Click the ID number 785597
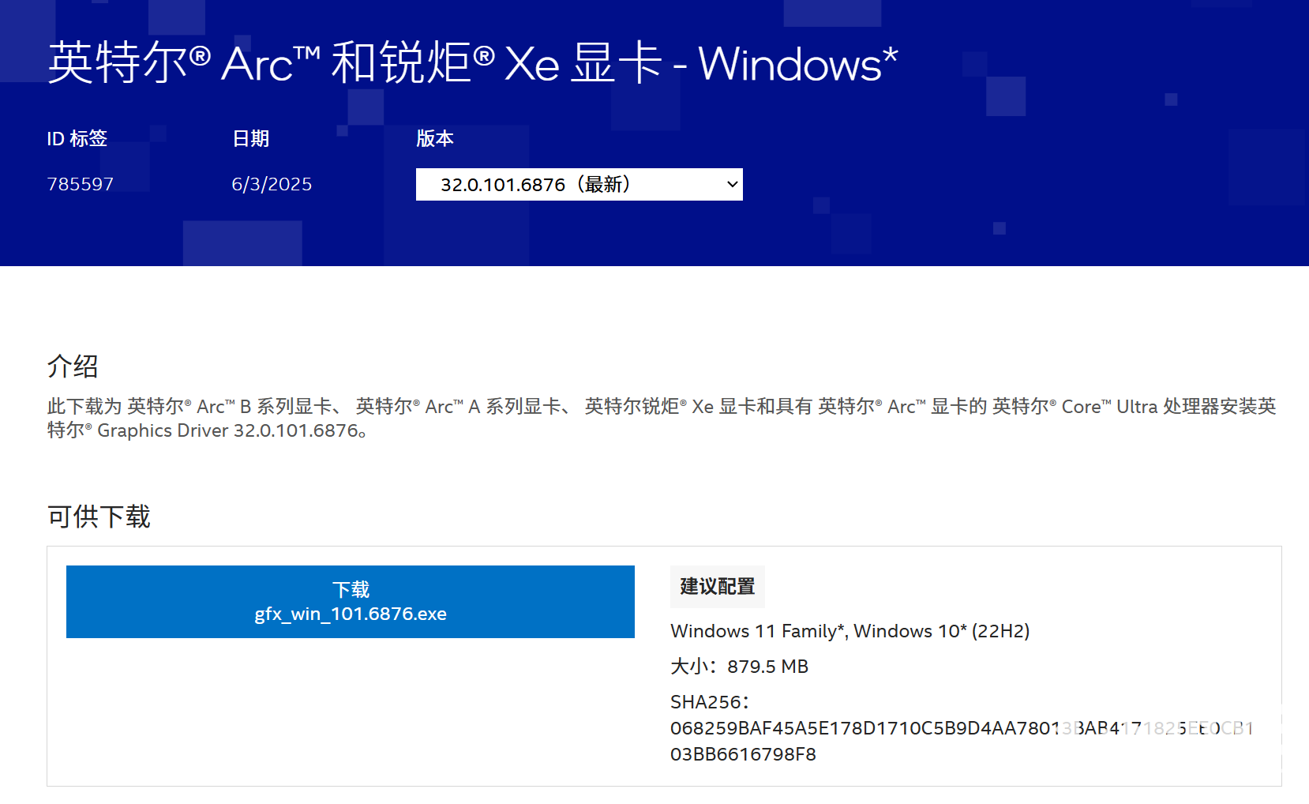Screen dimensions: 1309x804 (81, 184)
